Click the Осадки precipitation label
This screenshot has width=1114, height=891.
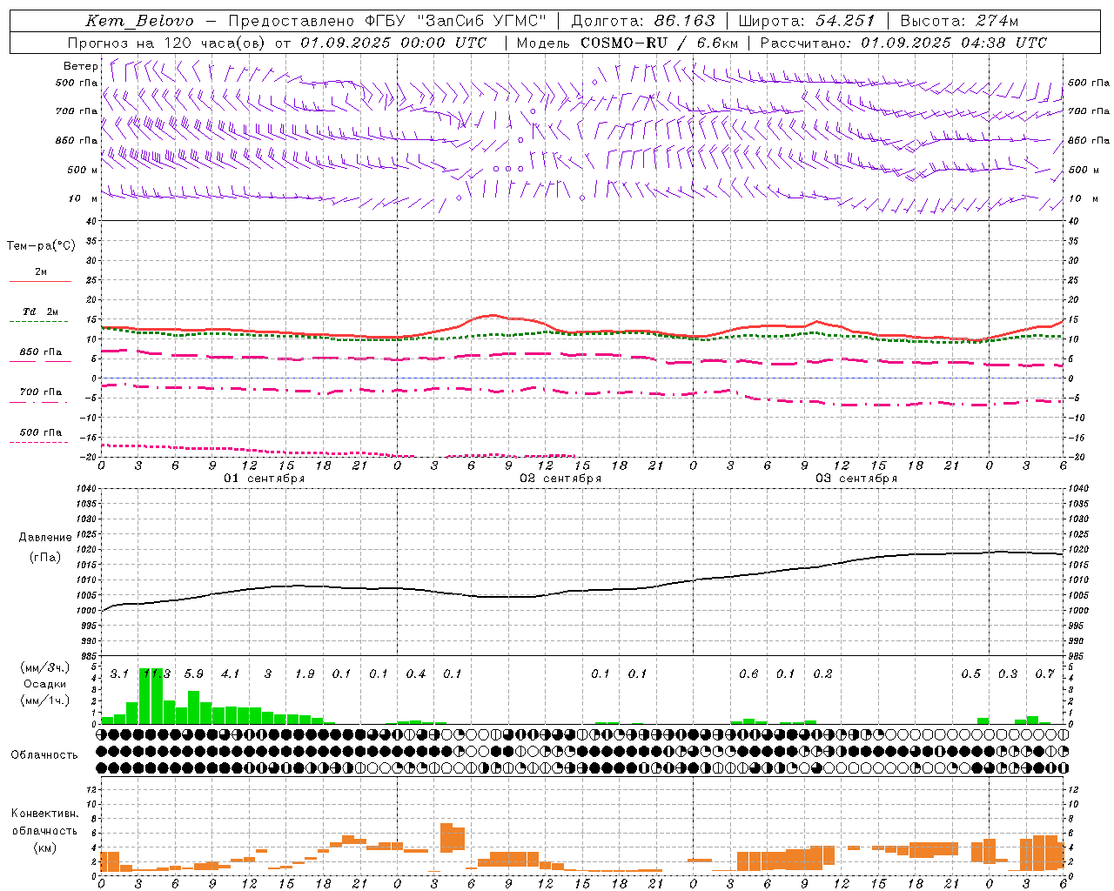tap(44, 684)
